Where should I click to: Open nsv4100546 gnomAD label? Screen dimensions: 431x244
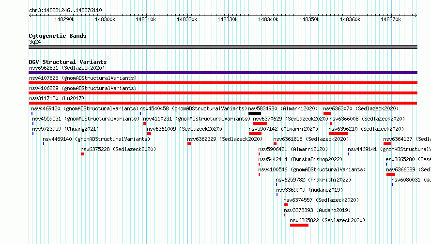[x=312, y=169]
